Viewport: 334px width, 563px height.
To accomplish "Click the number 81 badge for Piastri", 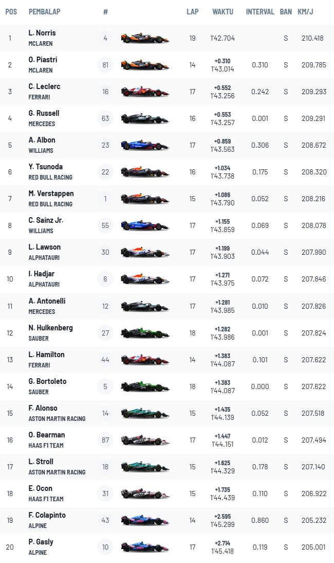I will click(105, 65).
